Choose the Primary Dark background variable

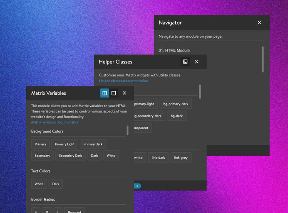(x=93, y=144)
